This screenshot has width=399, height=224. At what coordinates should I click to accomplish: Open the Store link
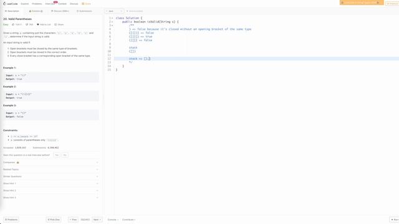[x=86, y=4]
